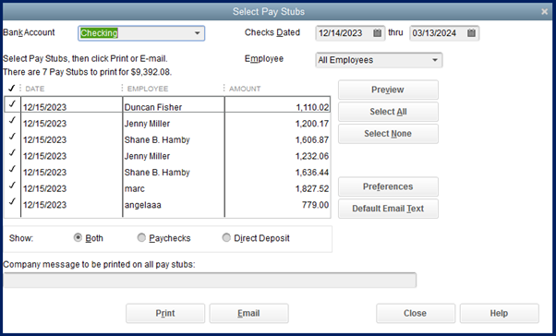Open the All Employees dropdown
This screenshot has height=336, width=556.
coord(435,60)
